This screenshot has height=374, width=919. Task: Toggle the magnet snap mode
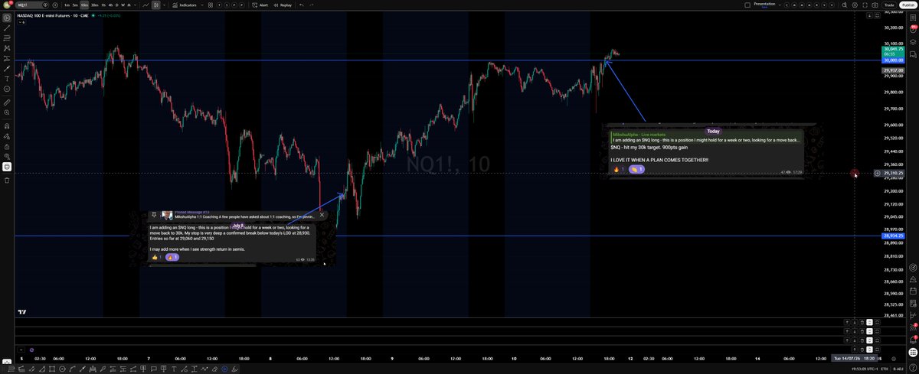tap(6, 125)
